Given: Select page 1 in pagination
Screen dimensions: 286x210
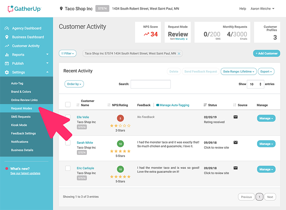Looking at the screenshot, I should coord(260,197).
